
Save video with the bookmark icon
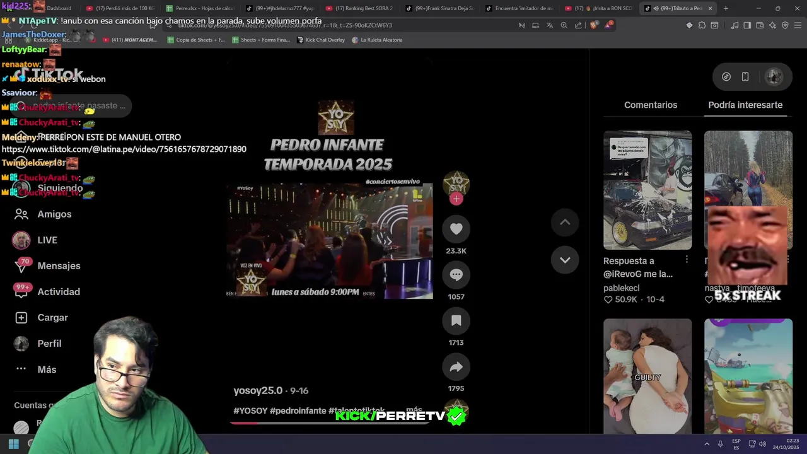click(x=456, y=321)
